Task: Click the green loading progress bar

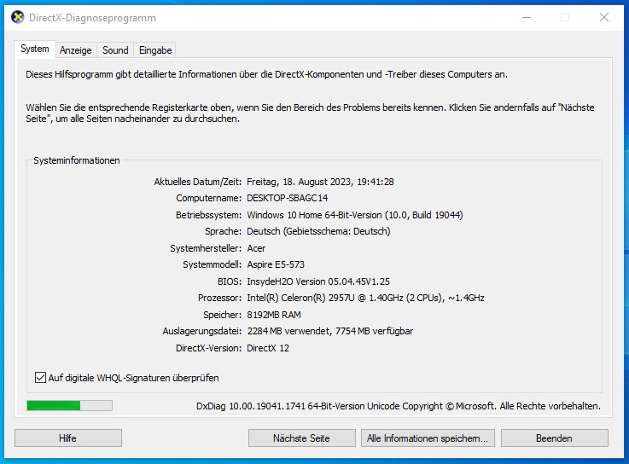Action: (69, 405)
